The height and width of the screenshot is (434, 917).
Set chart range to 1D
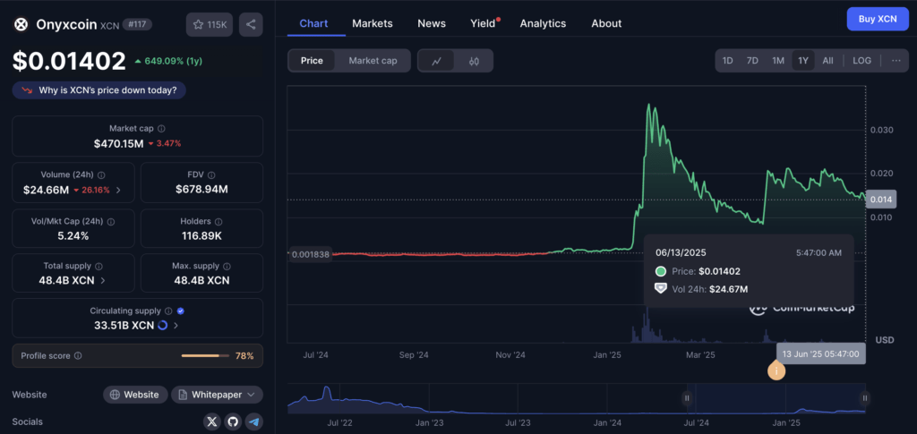pyautogui.click(x=727, y=61)
